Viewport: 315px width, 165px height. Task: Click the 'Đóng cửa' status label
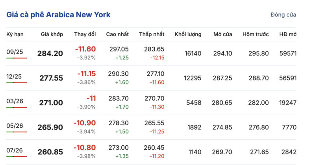coord(283,15)
